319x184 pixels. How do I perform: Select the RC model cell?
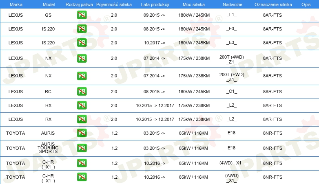pyautogui.click(x=48, y=92)
